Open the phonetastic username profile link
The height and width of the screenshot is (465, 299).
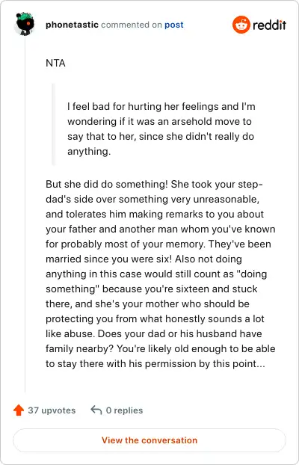click(x=72, y=25)
